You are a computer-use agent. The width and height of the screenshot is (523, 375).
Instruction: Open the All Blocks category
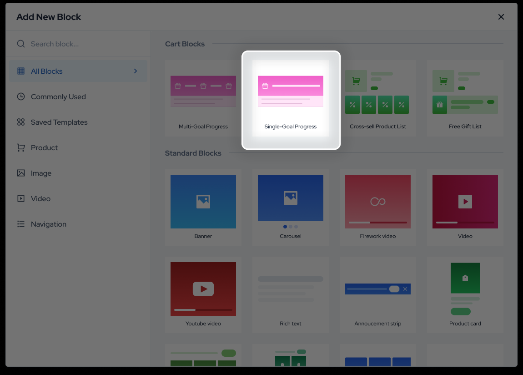[78, 71]
